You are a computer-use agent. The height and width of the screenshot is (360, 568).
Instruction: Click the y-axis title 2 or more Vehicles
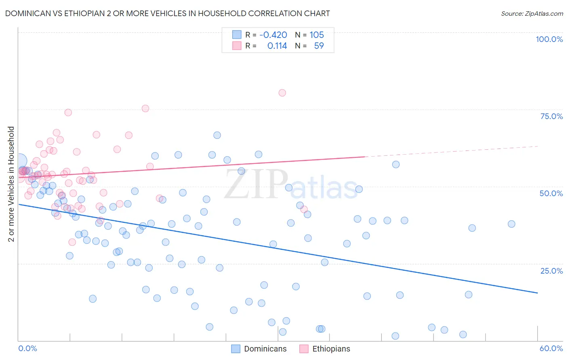(11, 184)
